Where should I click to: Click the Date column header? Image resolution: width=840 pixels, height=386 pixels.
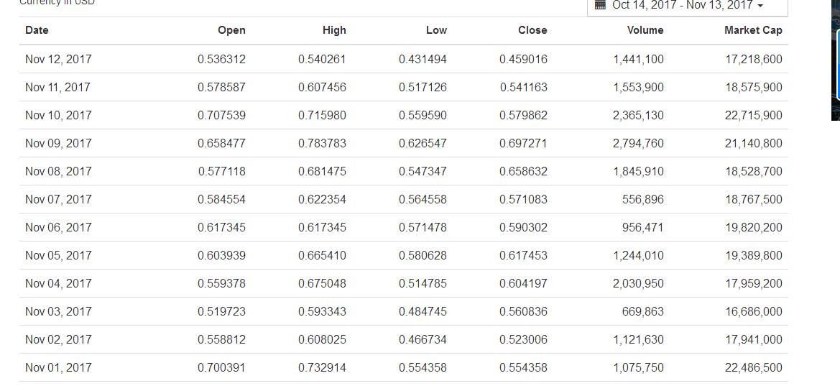37,30
